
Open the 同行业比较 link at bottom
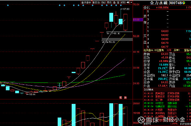185,124
